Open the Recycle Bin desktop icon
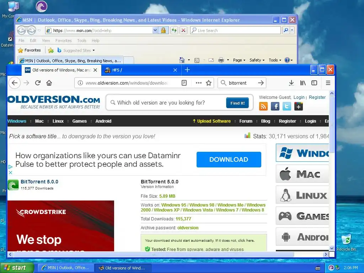Image resolution: width=364 pixels, height=273 pixels. point(346,242)
